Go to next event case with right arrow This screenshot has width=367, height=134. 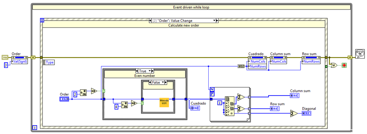pyautogui.click(x=217, y=21)
